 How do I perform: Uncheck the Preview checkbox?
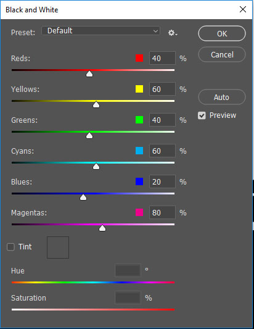(x=202, y=115)
